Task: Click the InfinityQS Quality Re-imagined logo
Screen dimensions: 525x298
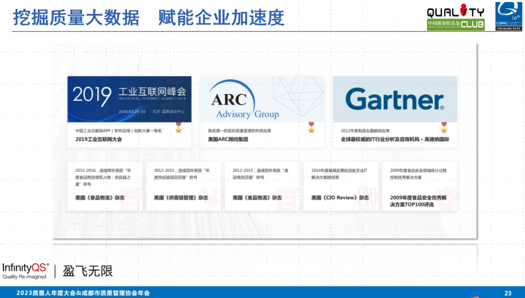Action: click(x=25, y=271)
